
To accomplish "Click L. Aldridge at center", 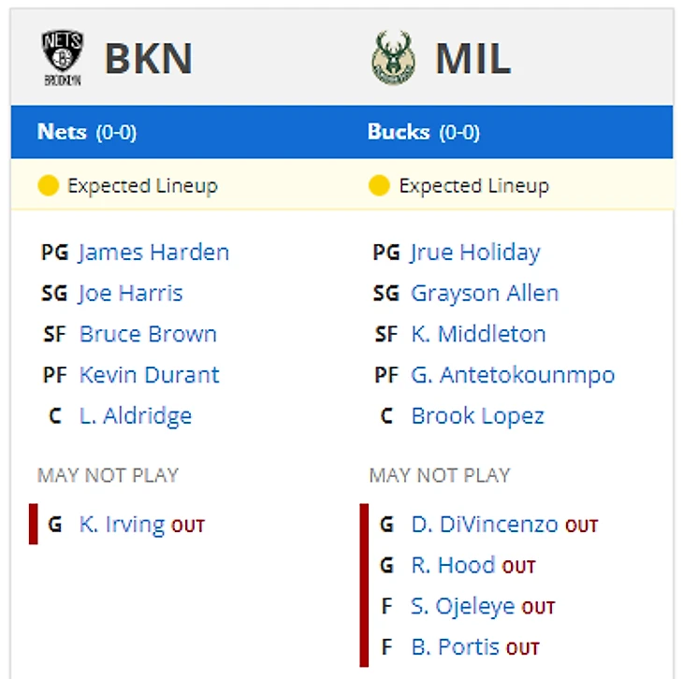I will (x=136, y=416).
